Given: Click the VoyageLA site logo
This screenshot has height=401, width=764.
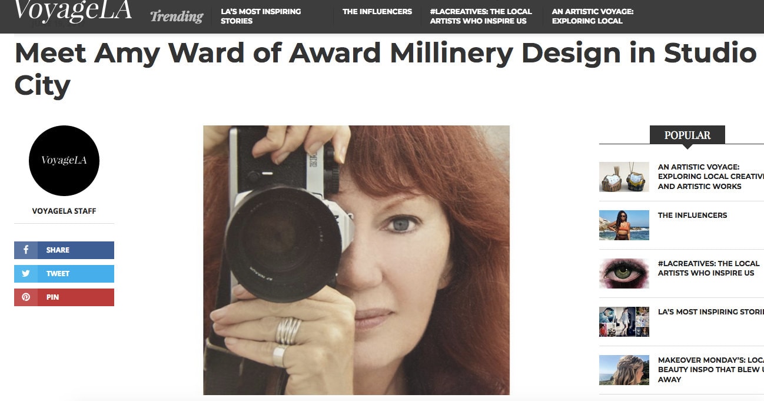Looking at the screenshot, I should [73, 11].
